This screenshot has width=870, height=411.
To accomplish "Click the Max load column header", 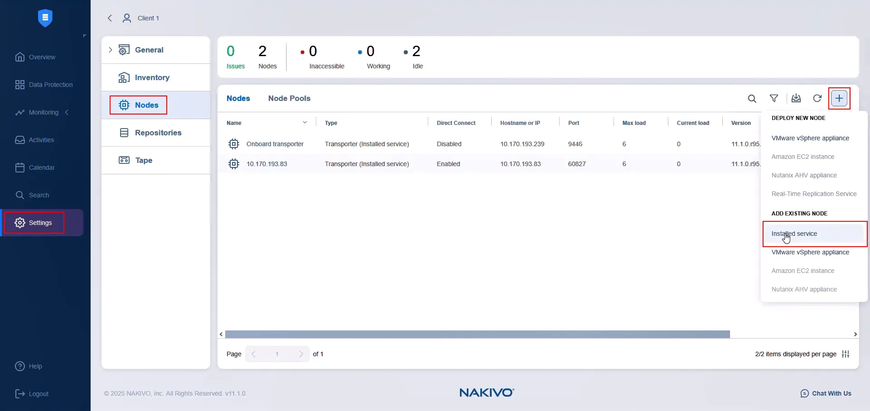I will (x=634, y=123).
